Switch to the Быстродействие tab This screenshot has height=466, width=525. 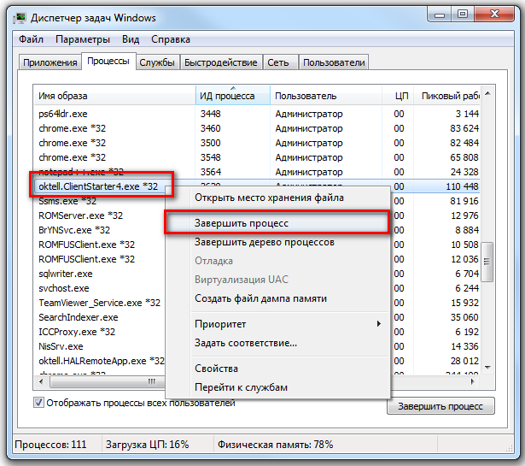coord(220,62)
